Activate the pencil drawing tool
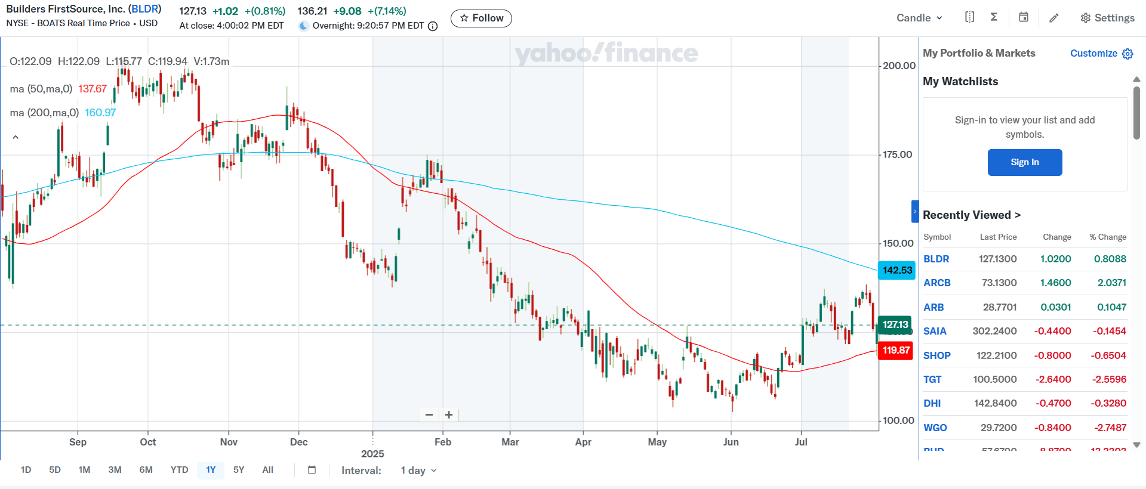Viewport: 1146px width, 489px height. coord(1054,18)
